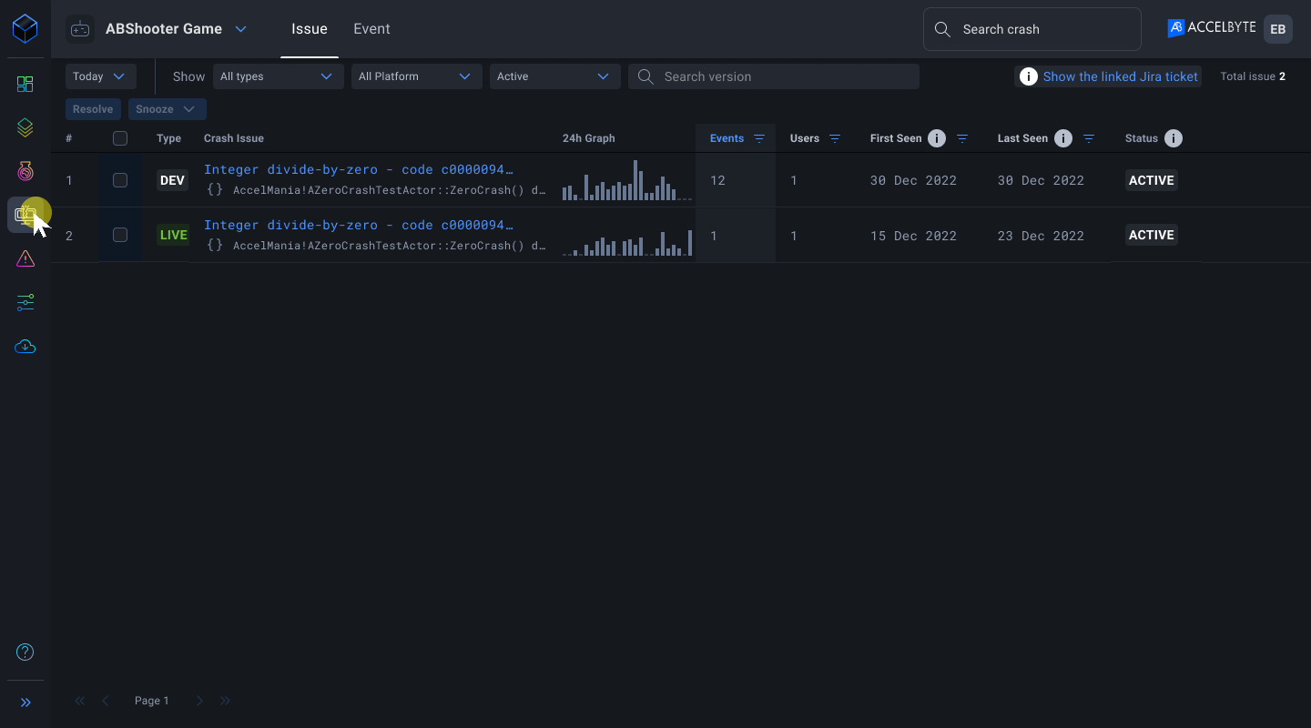This screenshot has width=1311, height=728.
Task: Open the warning triangle icon in sidebar
Action: pos(25,259)
